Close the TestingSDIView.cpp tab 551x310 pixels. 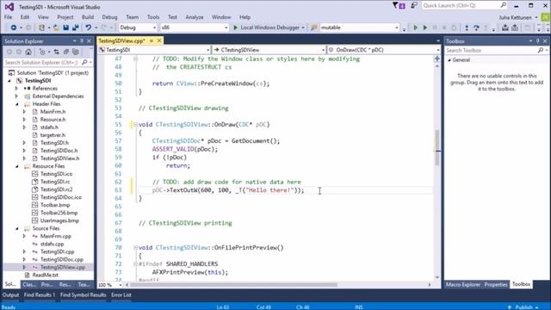click(x=159, y=40)
